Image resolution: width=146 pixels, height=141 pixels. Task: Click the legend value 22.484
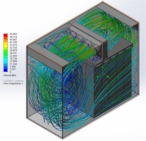[13, 56]
